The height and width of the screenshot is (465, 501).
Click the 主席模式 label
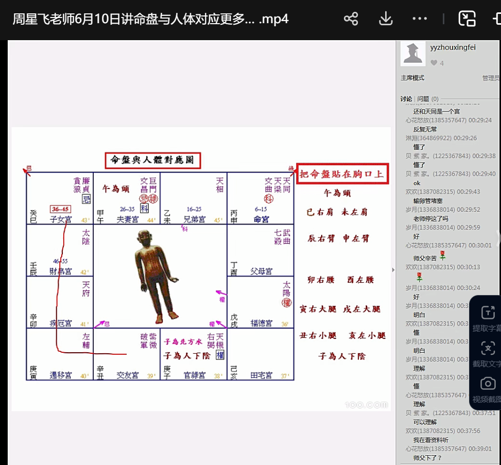tap(412, 78)
